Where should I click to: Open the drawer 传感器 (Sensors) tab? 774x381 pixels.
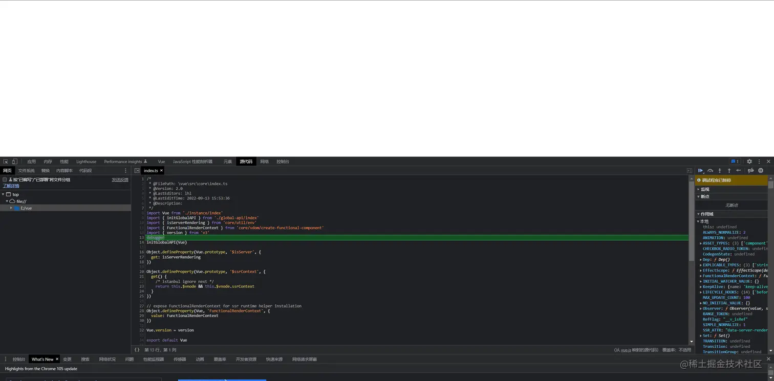180,360
